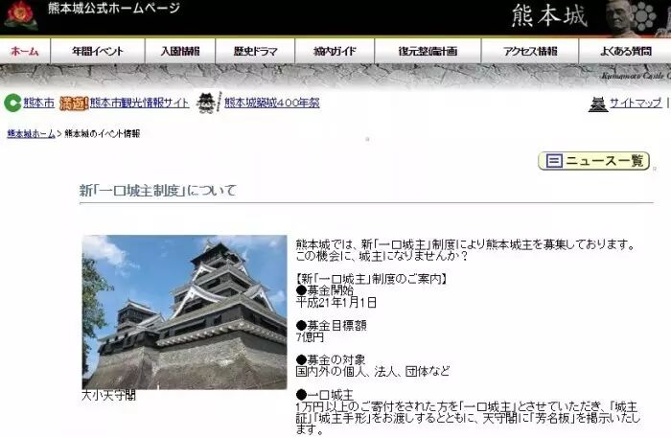Viewport: 671px width, 438px height.
Task: Click the ●一口城主 label
Action: [325, 395]
